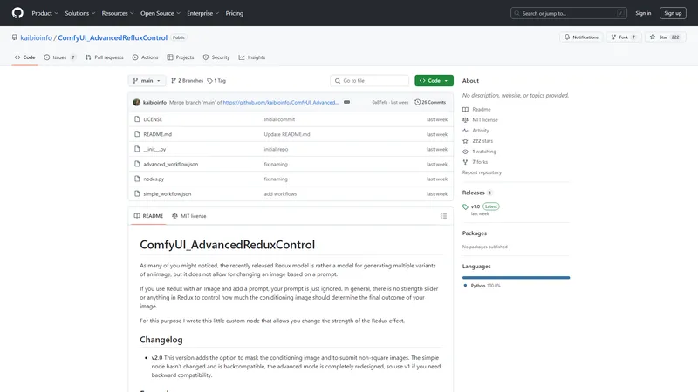Open the Pricing page

click(x=234, y=13)
